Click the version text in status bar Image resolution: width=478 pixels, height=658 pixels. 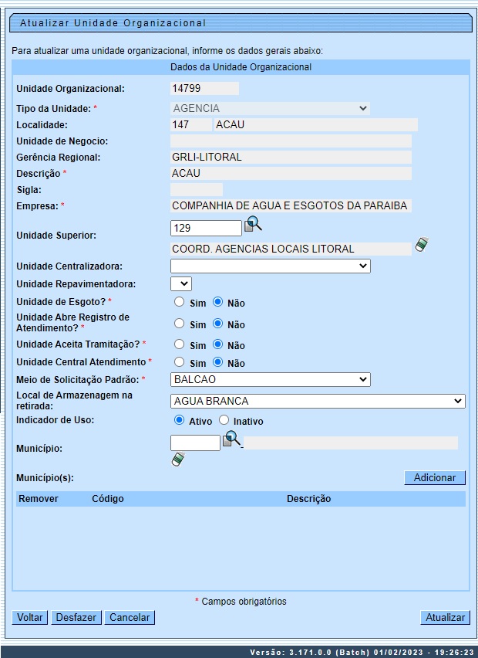click(362, 652)
